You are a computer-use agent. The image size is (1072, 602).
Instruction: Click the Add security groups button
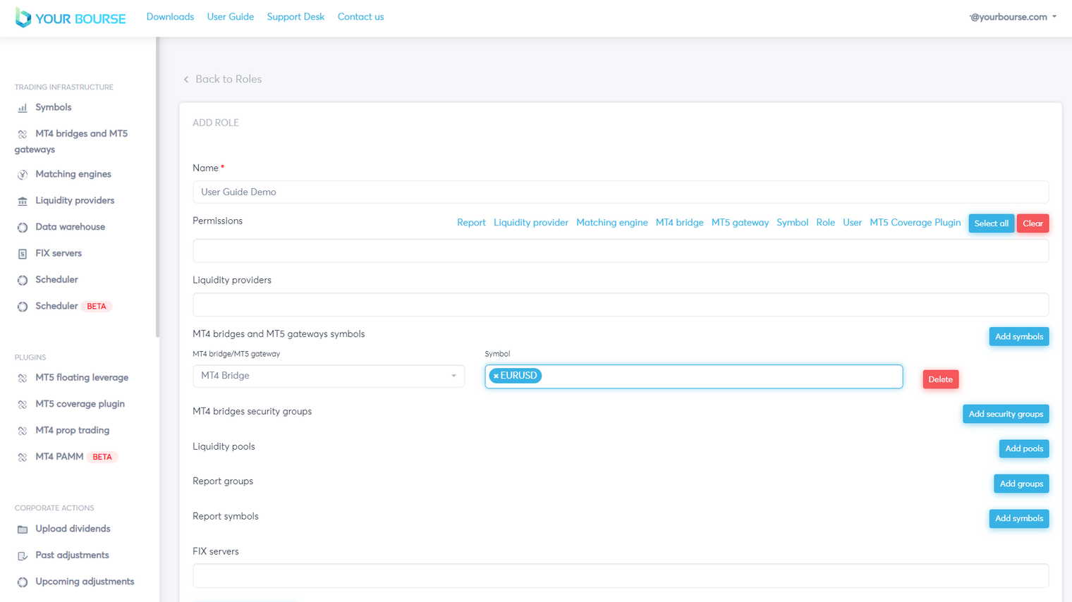1006,414
